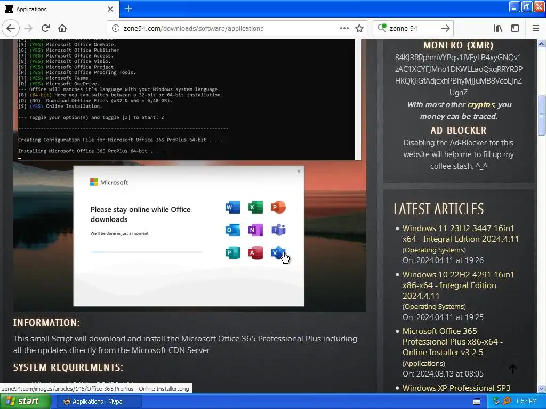Click the Excel icon in the installer image
Screen dimensions: 546x409
pyautogui.click(x=255, y=207)
